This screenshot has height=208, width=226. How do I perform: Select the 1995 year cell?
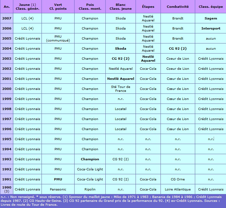pos(6,139)
